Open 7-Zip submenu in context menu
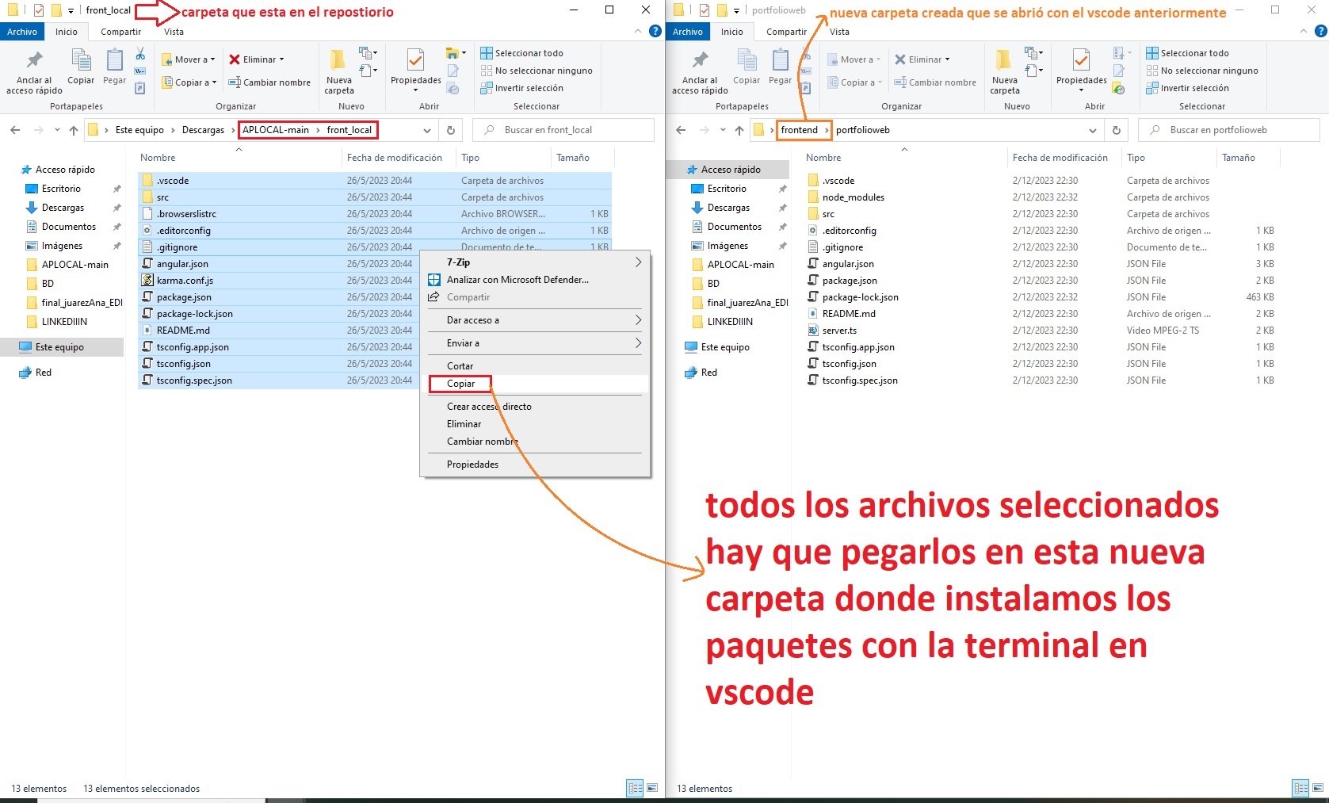 pyautogui.click(x=535, y=262)
